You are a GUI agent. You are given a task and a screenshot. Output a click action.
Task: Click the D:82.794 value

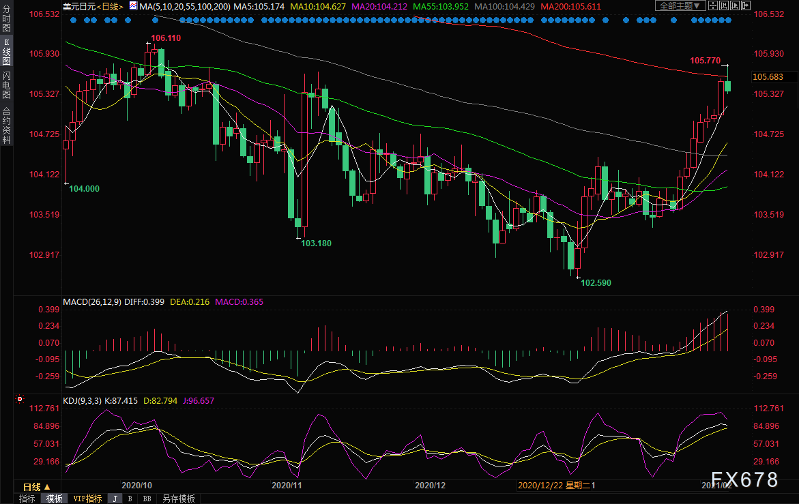(x=160, y=400)
